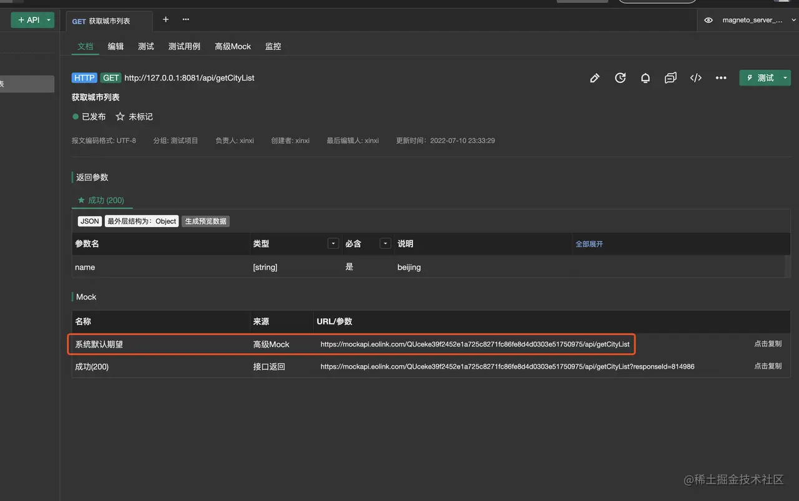The image size is (799, 501).
Task: Click the 生成预览数据 button
Action: point(205,221)
